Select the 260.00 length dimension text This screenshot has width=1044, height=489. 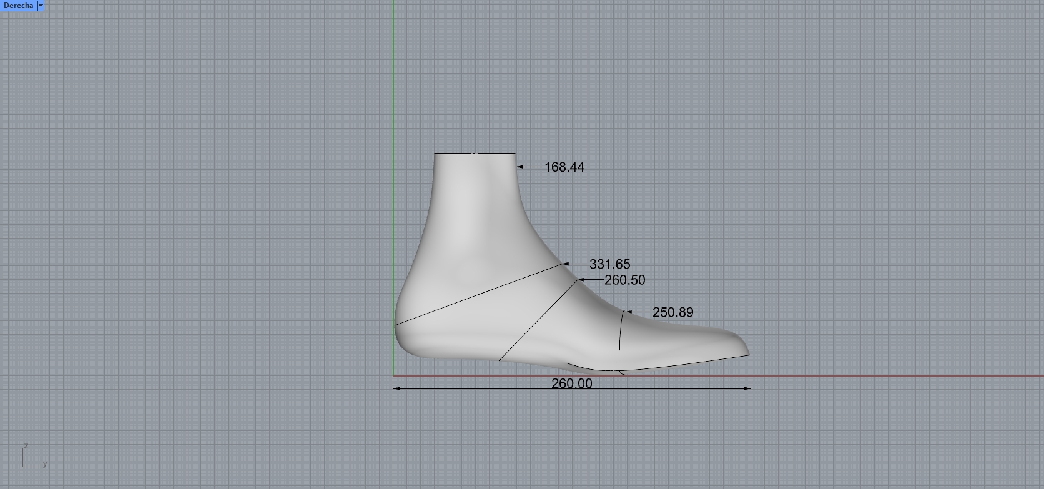(571, 383)
